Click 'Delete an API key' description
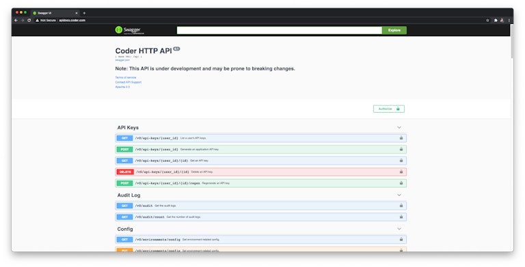The width and height of the screenshot is (525, 267). tap(202, 171)
